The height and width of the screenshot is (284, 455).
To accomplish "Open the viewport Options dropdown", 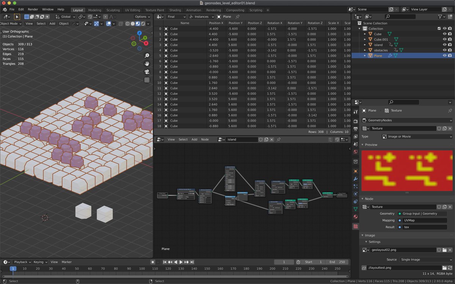I will 143,17.
